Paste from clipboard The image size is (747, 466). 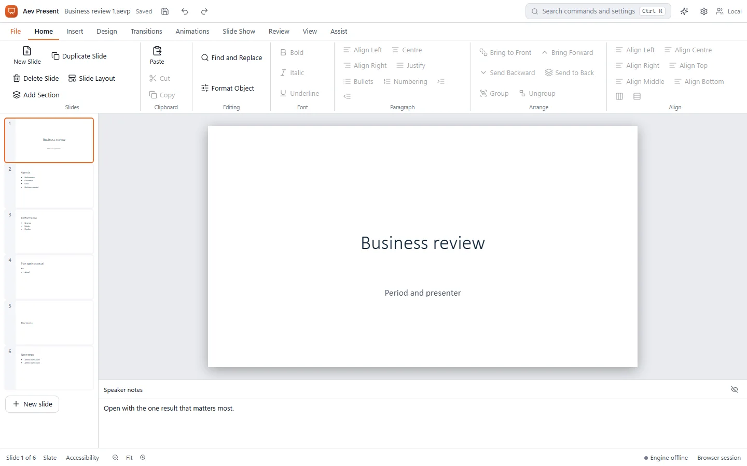coord(157,55)
